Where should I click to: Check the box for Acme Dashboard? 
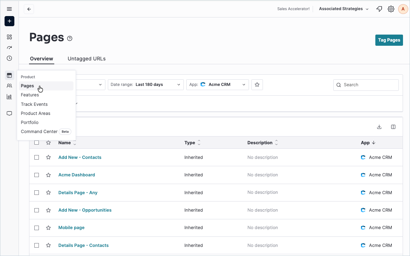[37, 175]
